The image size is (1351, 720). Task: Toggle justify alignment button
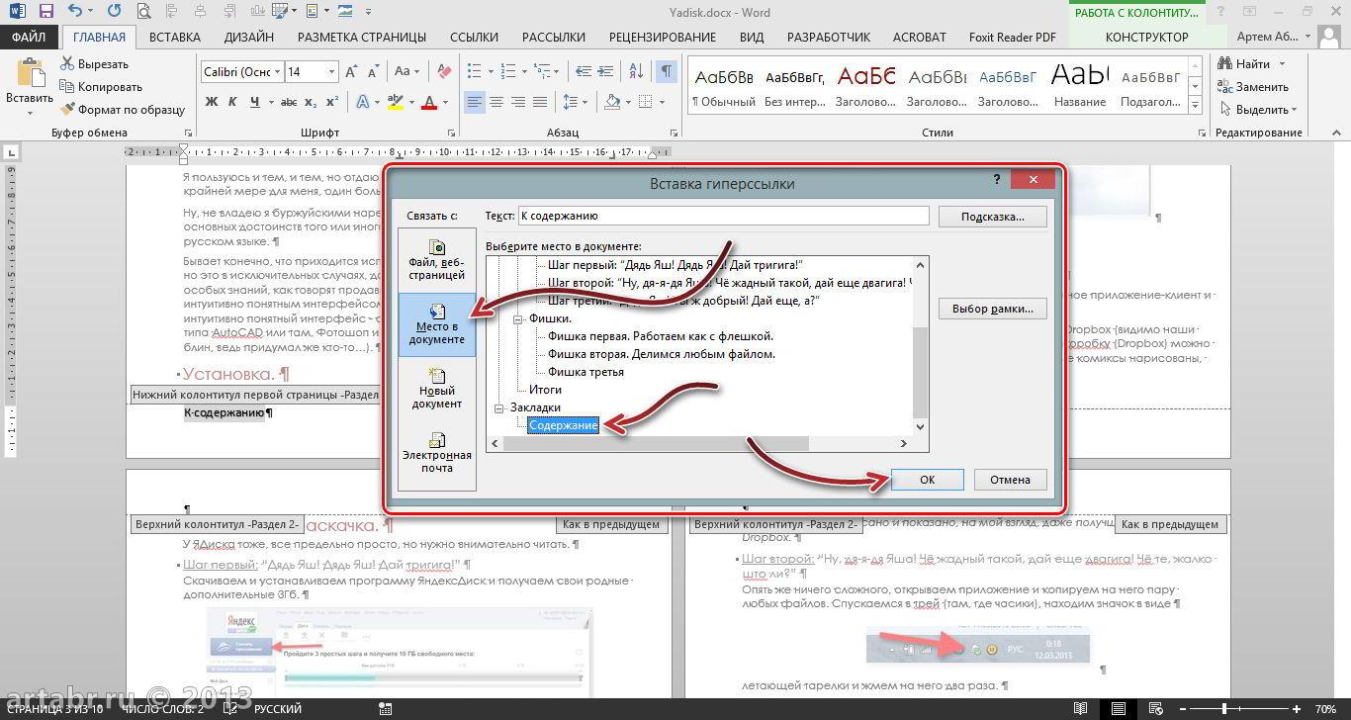tap(540, 102)
